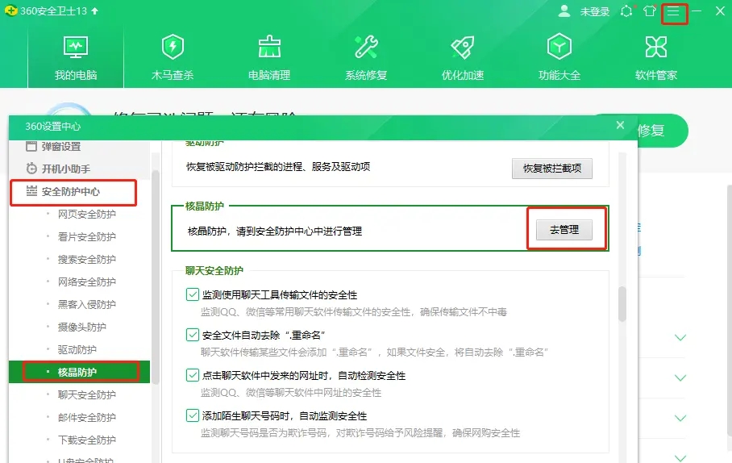The image size is (732, 463).
Task: Open 功能大全 tools tab
Action: [559, 58]
